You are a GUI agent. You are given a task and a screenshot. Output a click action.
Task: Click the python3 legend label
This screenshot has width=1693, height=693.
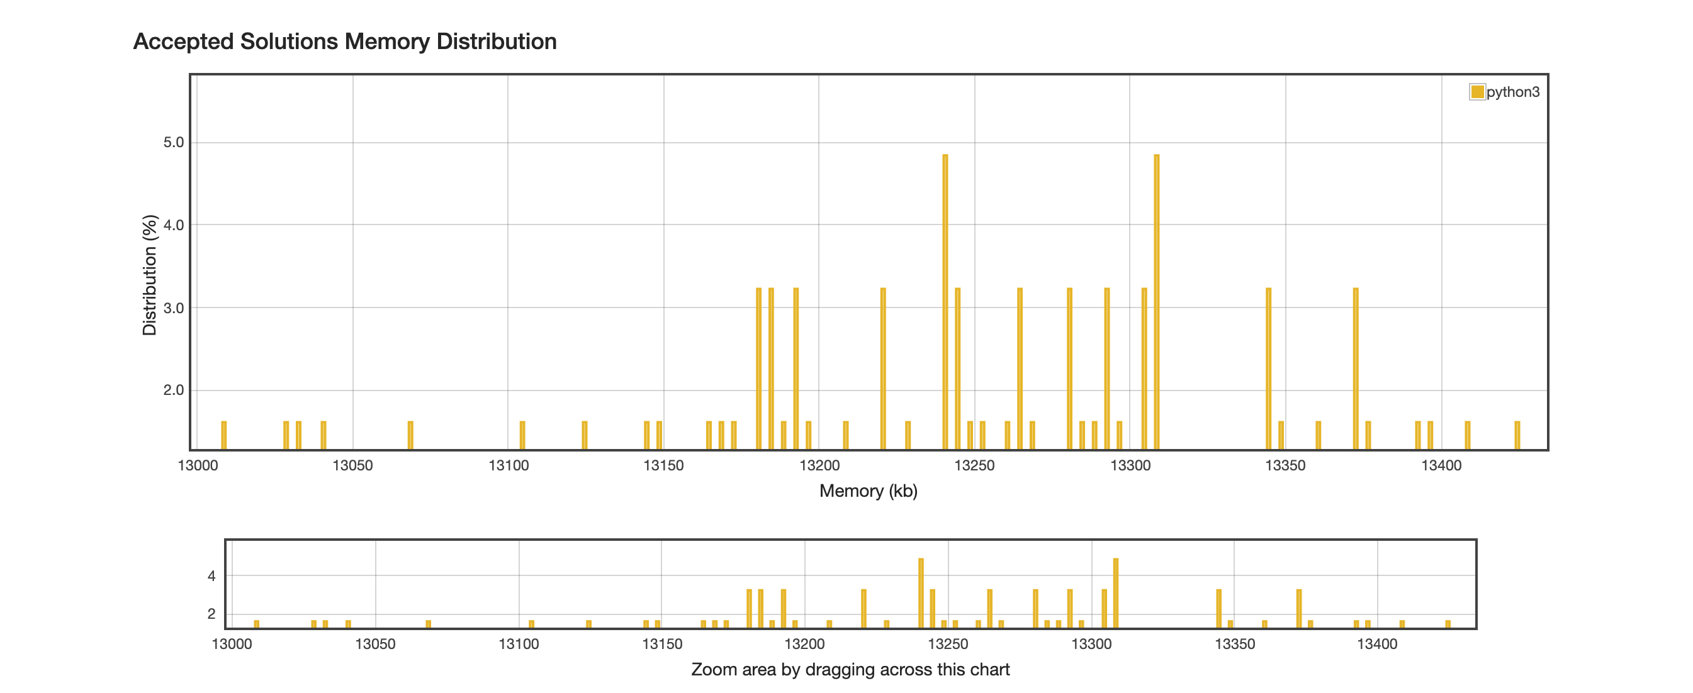(1512, 92)
